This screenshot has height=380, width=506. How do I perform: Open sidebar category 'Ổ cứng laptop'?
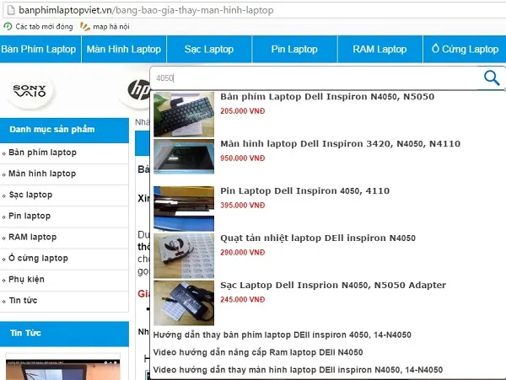[x=64, y=259]
